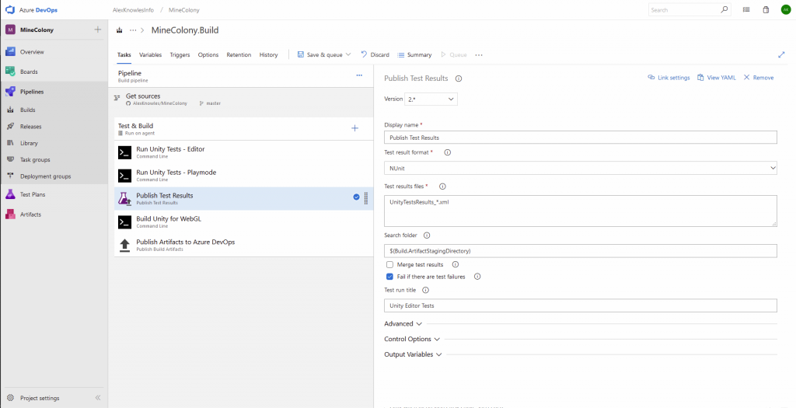
Task: Click the Discard button
Action: pyautogui.click(x=375, y=55)
